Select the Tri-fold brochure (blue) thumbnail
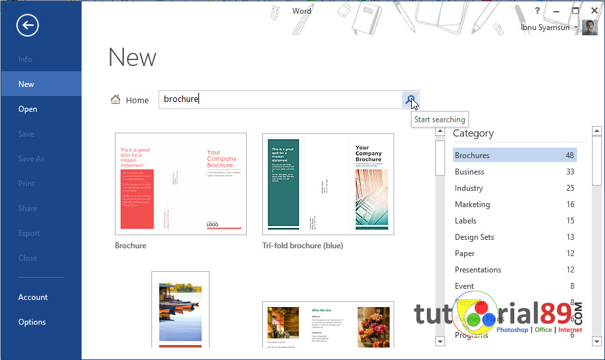This screenshot has width=605, height=360. point(328,184)
